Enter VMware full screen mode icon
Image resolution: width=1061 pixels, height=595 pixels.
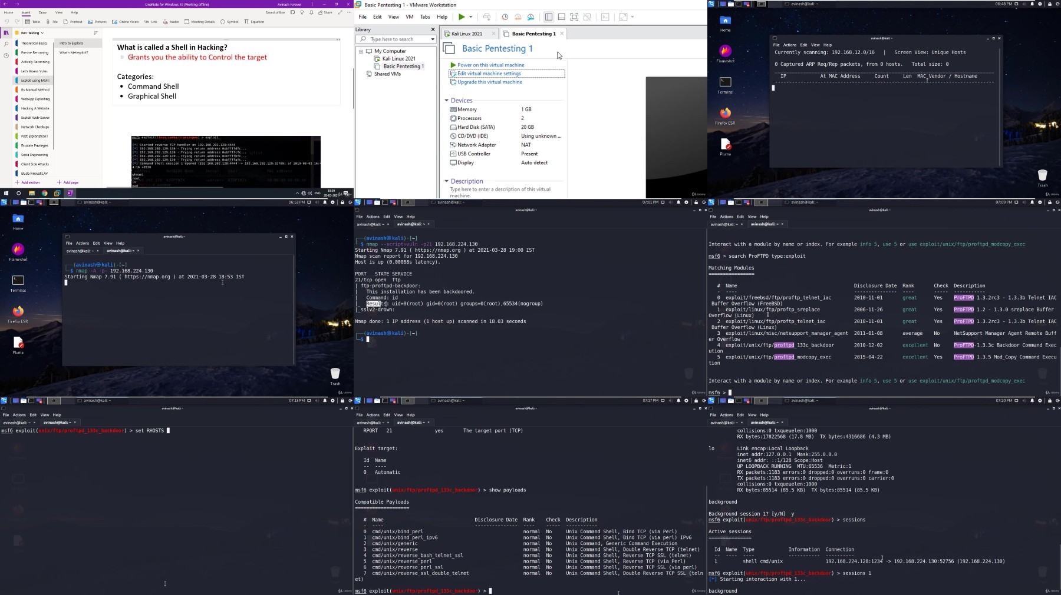[575, 17]
